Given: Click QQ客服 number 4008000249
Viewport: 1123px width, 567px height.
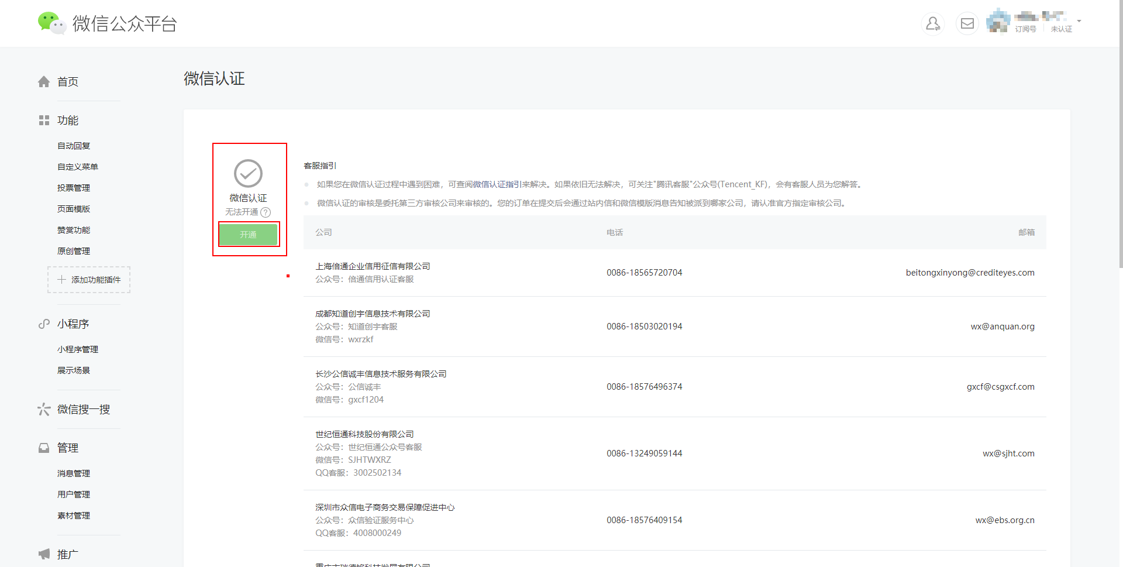Looking at the screenshot, I should [x=377, y=533].
